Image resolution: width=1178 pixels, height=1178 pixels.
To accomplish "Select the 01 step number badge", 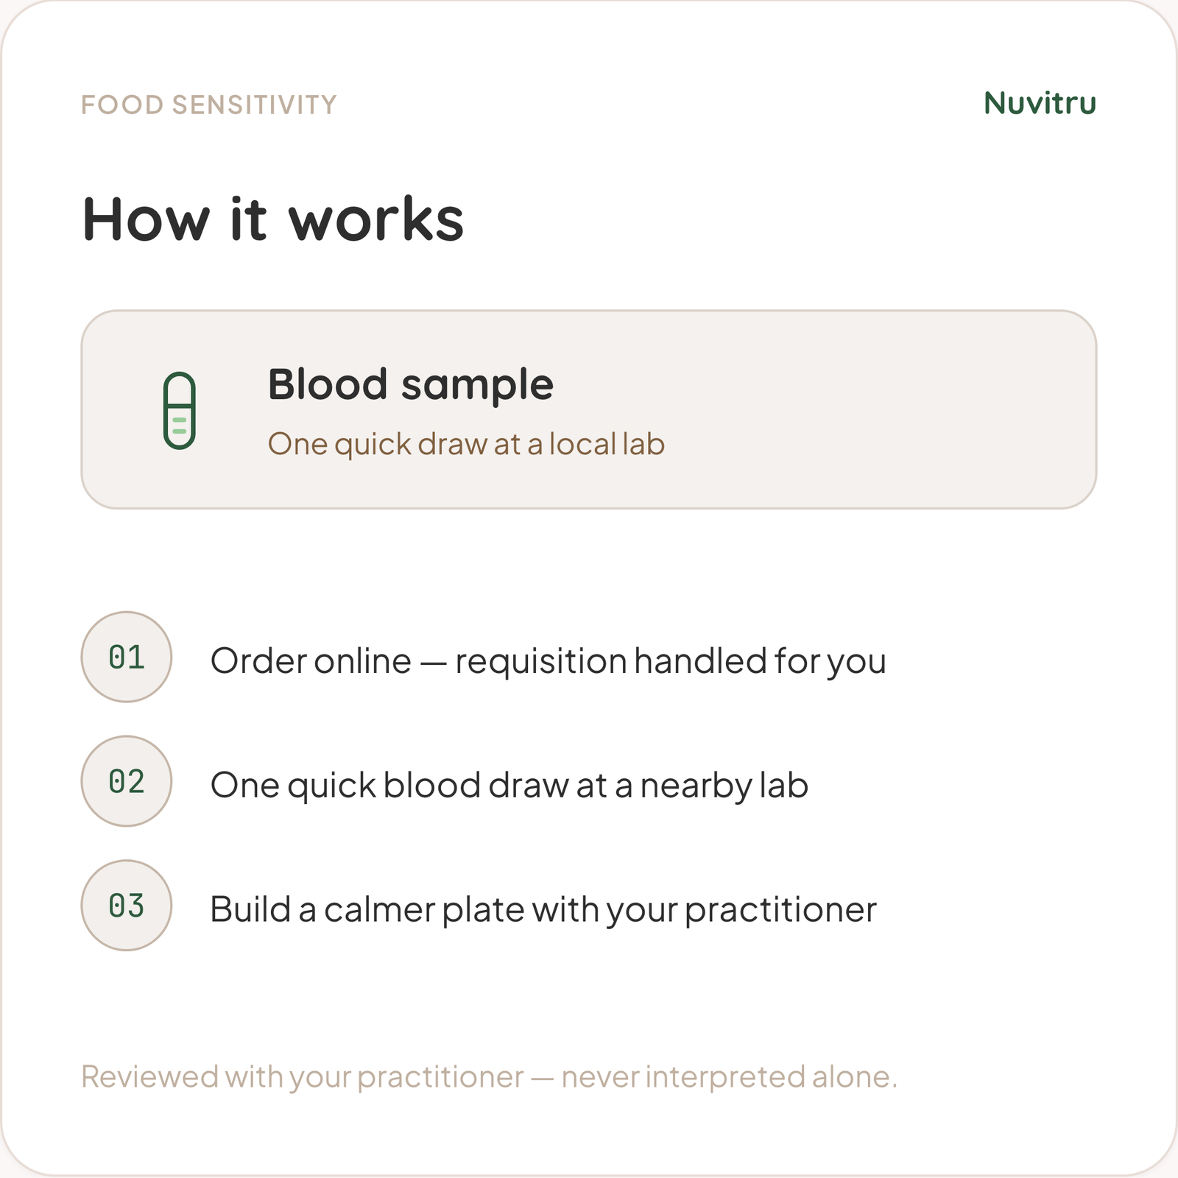I will pyautogui.click(x=127, y=657).
